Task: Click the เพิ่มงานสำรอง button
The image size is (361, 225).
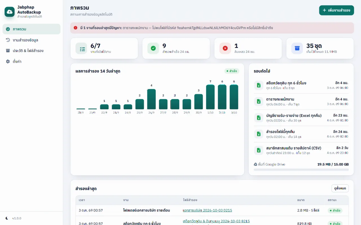Action: click(x=336, y=10)
